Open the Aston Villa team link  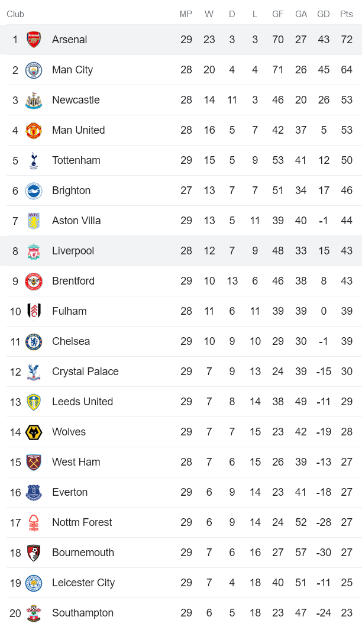(76, 221)
